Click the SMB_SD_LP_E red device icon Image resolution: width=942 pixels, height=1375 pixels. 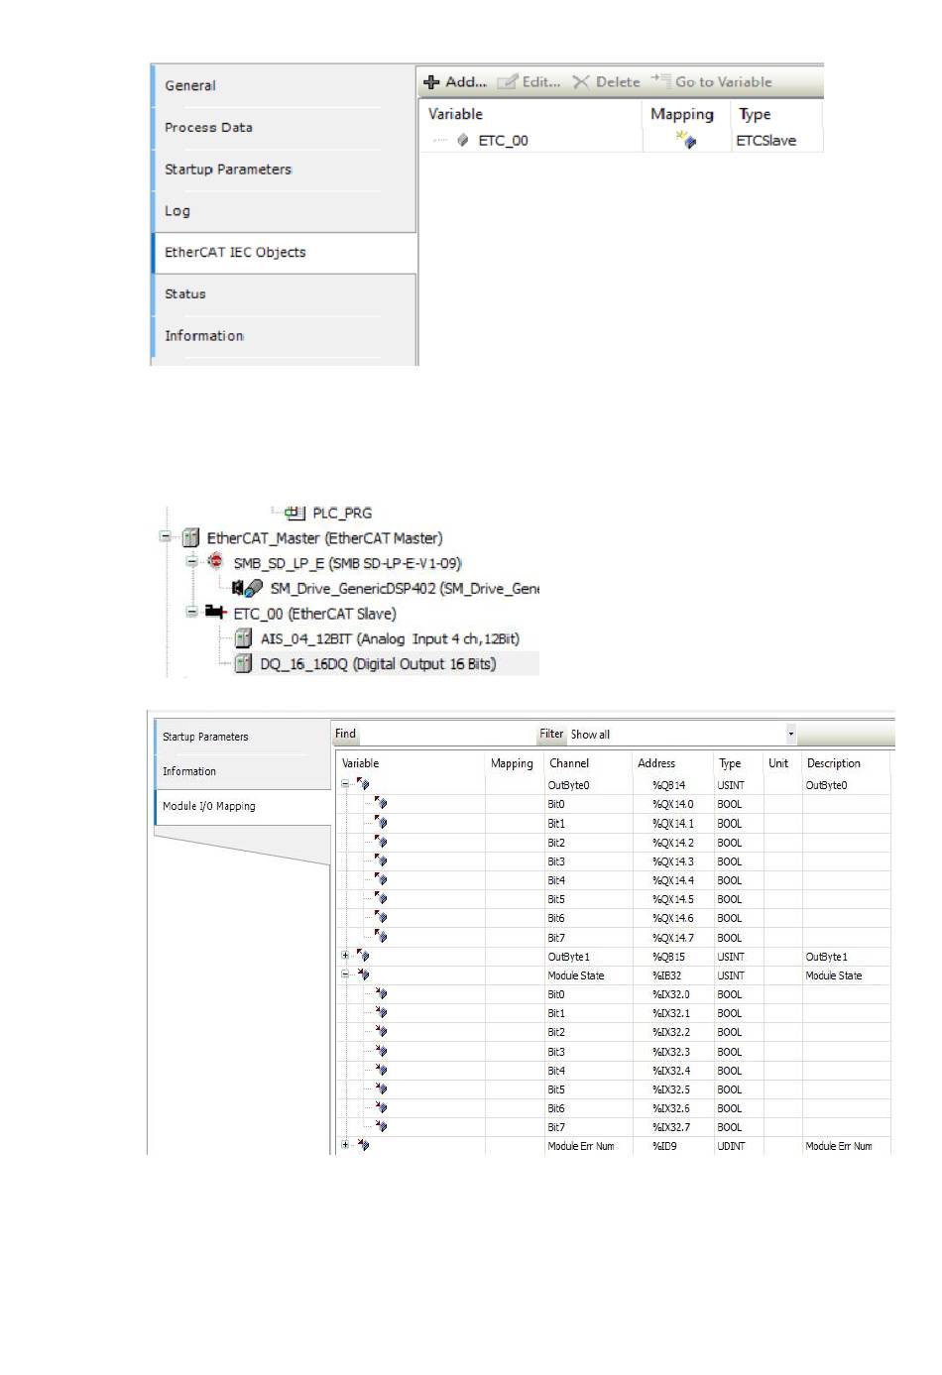[x=215, y=562]
